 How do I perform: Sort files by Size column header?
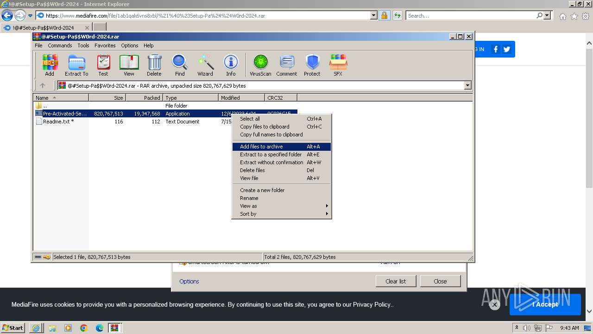coord(107,97)
